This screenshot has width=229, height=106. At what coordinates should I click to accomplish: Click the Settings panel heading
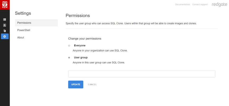click(x=23, y=13)
